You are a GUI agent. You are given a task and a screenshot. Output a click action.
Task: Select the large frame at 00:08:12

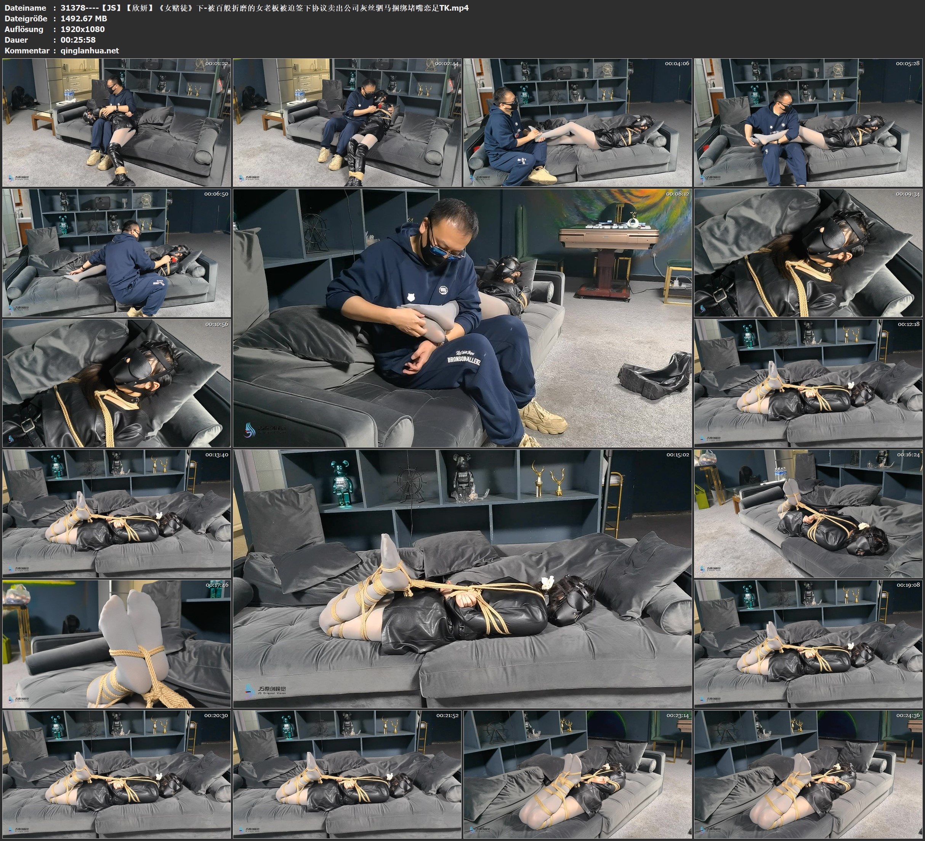pyautogui.click(x=462, y=318)
